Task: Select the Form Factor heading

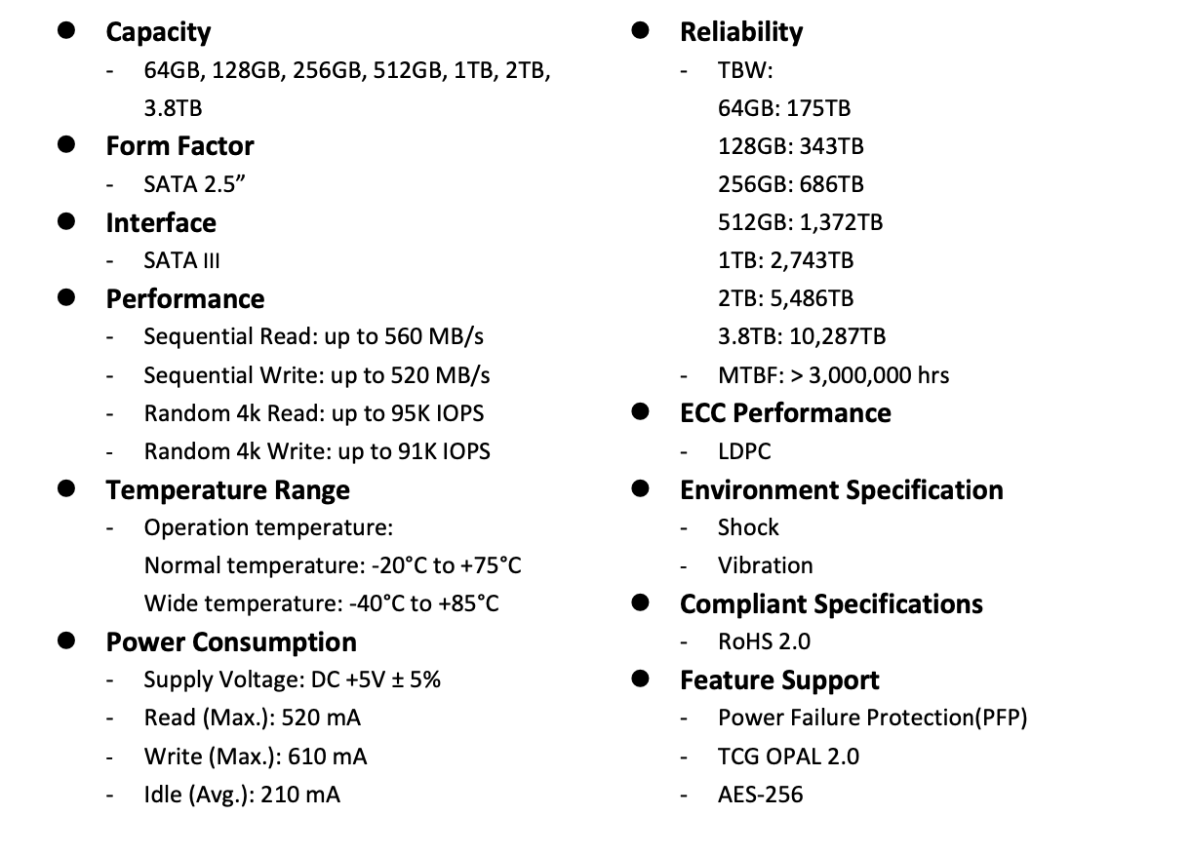Action: (x=179, y=146)
